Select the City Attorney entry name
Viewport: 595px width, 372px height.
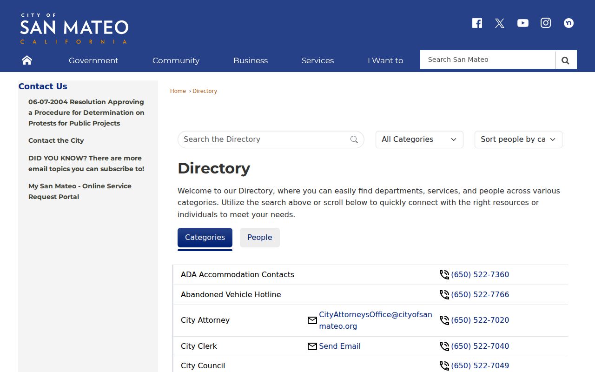[205, 320]
